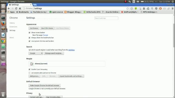Open the red droplet indicator in top panel
The image size is (175, 98).
tap(126, 1)
